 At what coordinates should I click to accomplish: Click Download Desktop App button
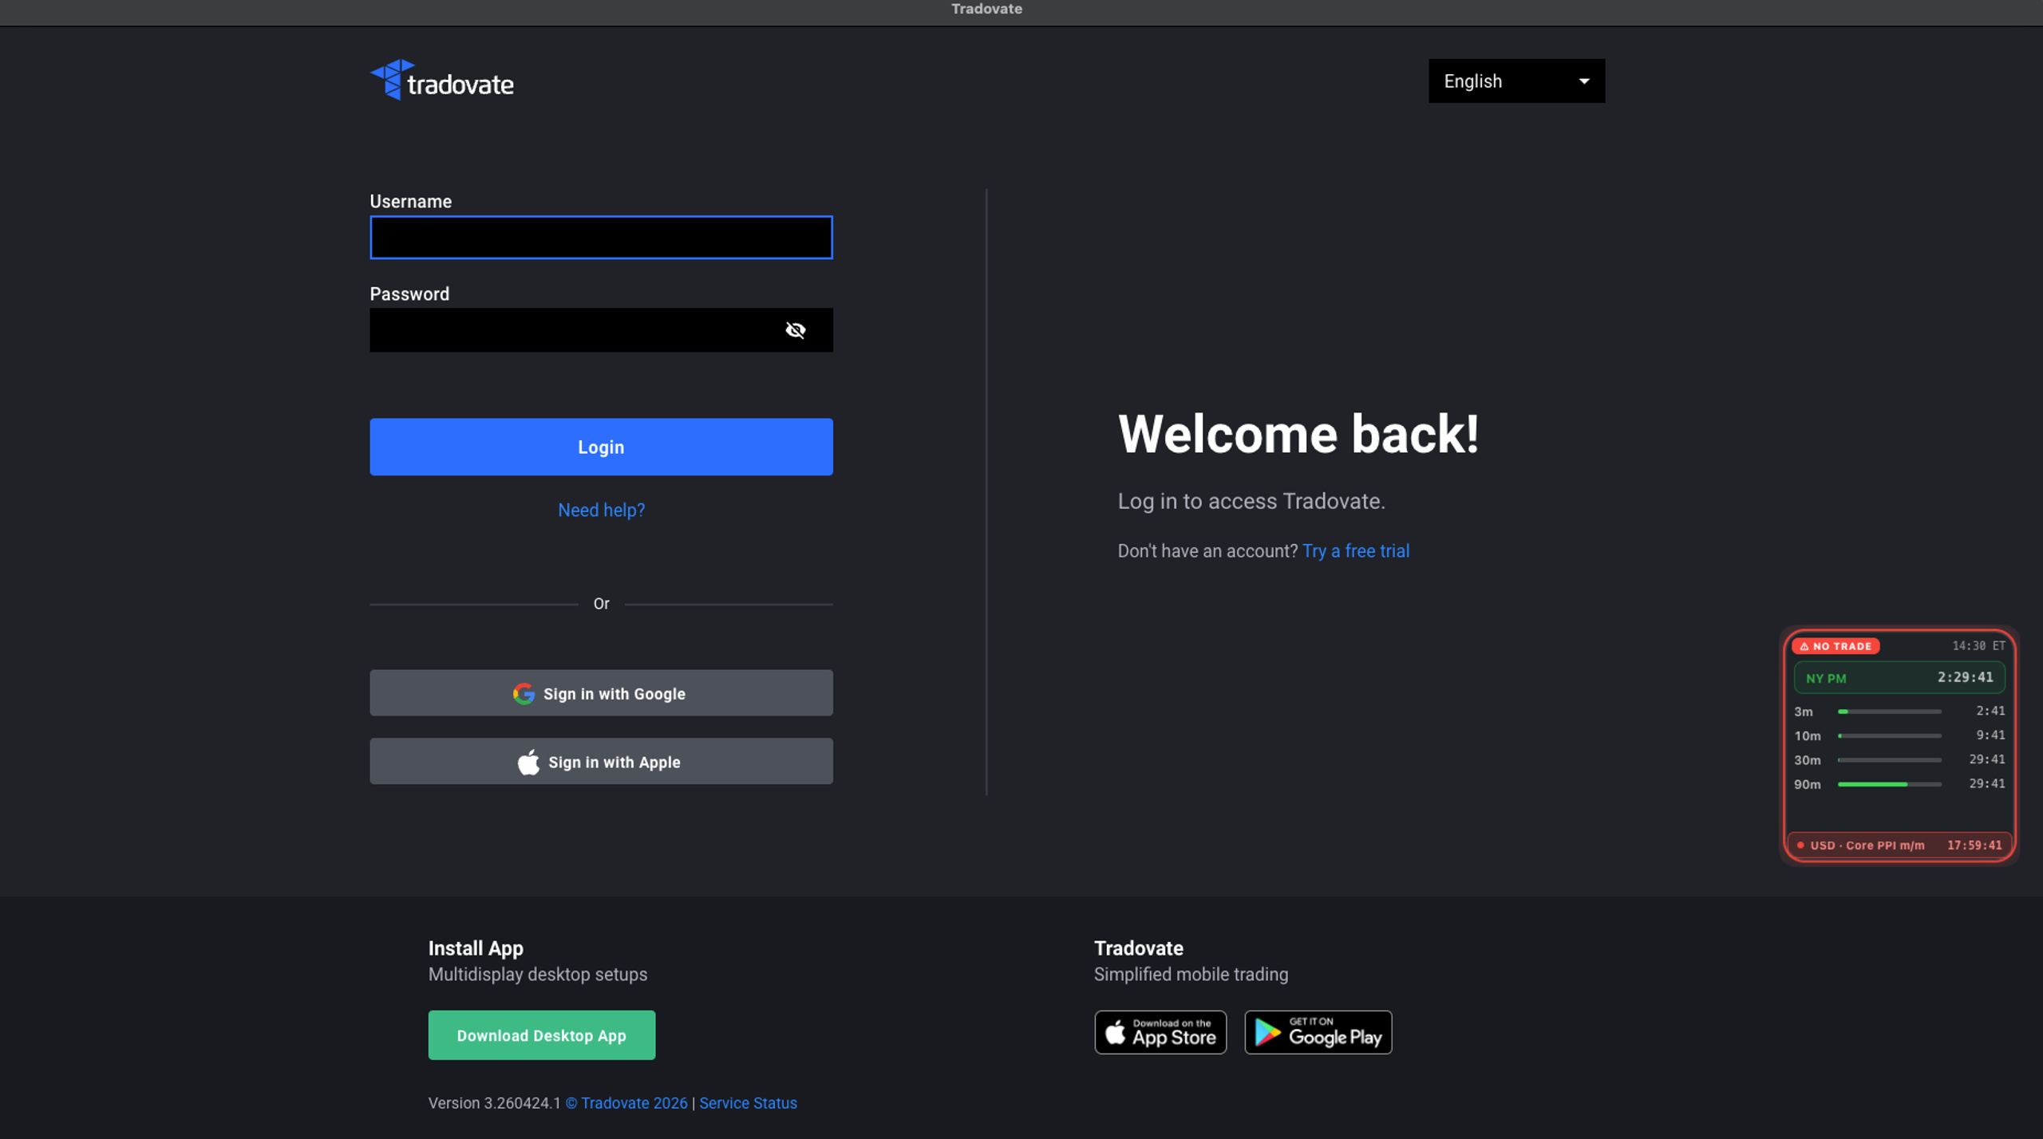(541, 1035)
